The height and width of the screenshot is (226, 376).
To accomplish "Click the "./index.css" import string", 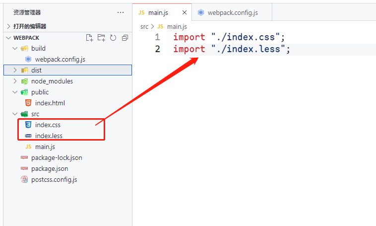I will [x=246, y=37].
